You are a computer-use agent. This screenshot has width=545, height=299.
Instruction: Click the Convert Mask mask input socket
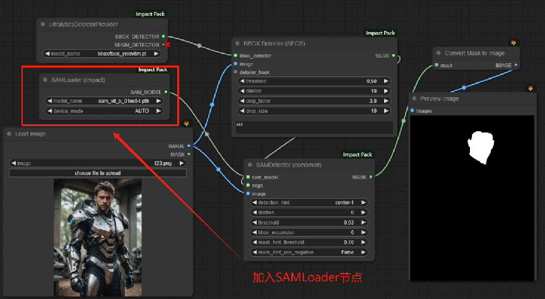(x=437, y=66)
